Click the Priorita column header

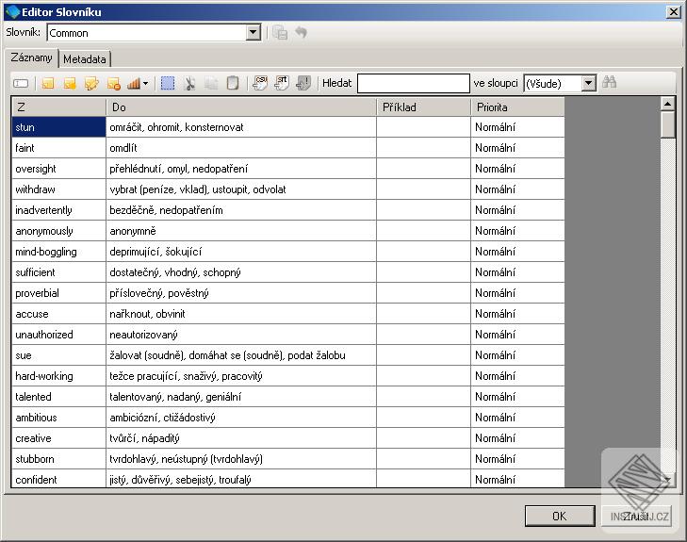(x=517, y=107)
